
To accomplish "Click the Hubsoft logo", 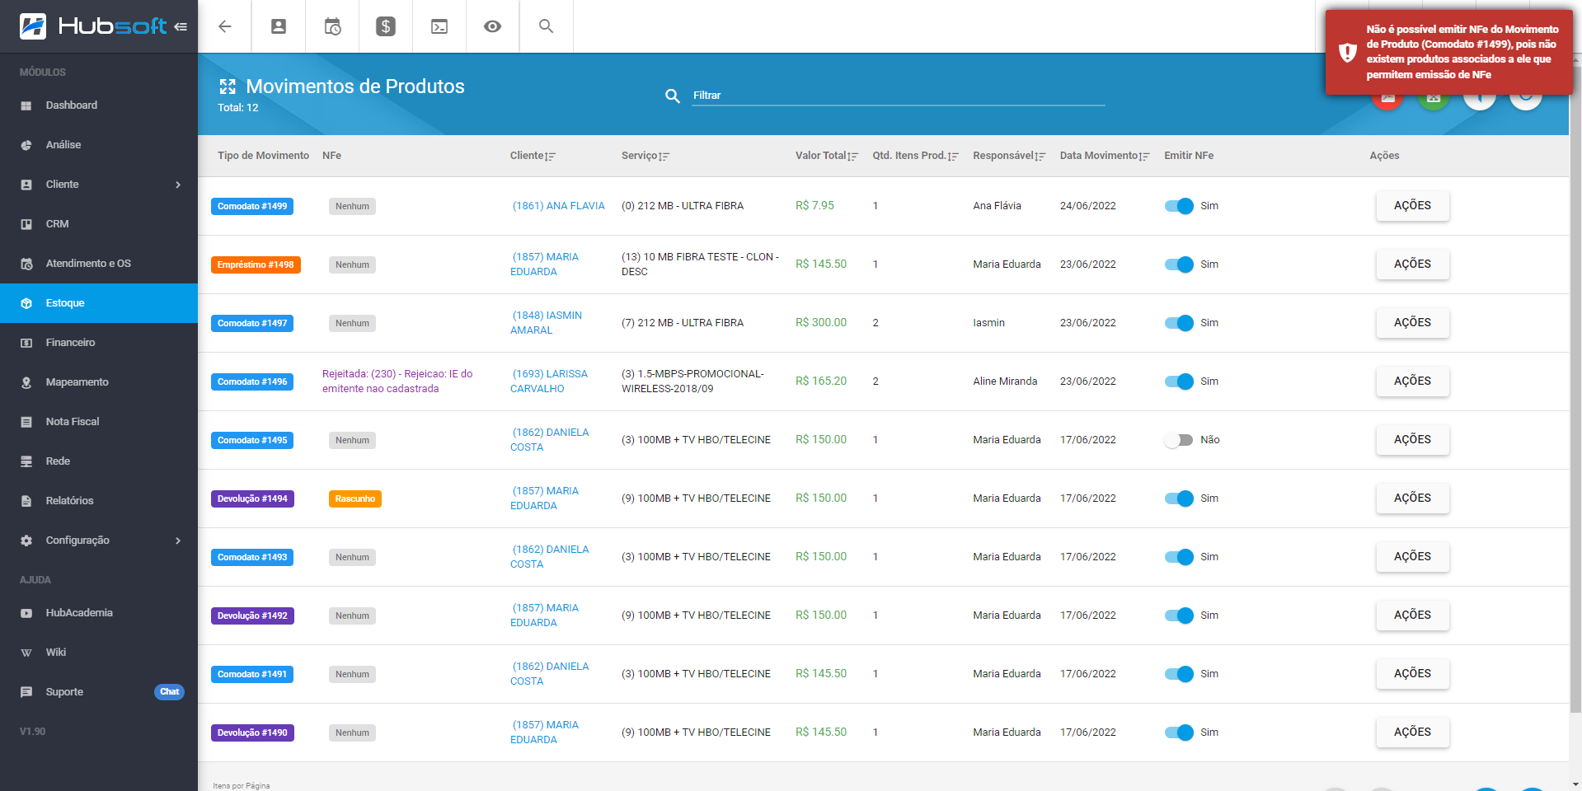I will (x=92, y=26).
